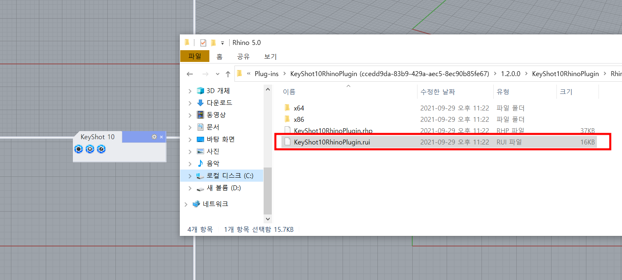The image size is (622, 280).
Task: Navigate to KeyShot10RhinoPlugin (ccedd9da...) breadcrumb
Action: pyautogui.click(x=390, y=74)
